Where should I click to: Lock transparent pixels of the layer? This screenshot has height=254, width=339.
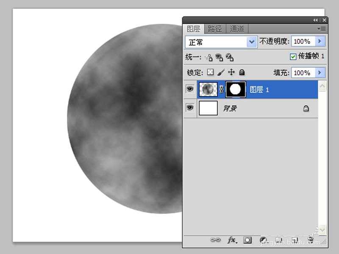point(211,72)
